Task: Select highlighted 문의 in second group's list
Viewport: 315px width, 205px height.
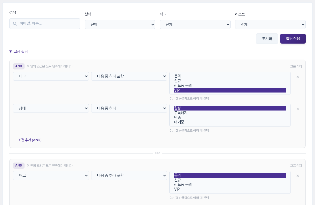Action: click(230, 175)
